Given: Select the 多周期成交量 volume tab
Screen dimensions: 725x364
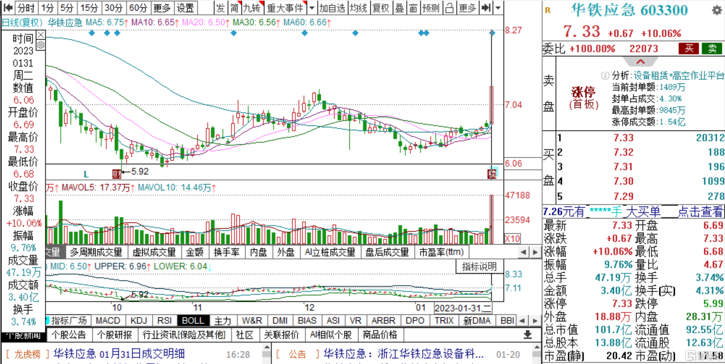Looking at the screenshot, I should pos(96,252).
